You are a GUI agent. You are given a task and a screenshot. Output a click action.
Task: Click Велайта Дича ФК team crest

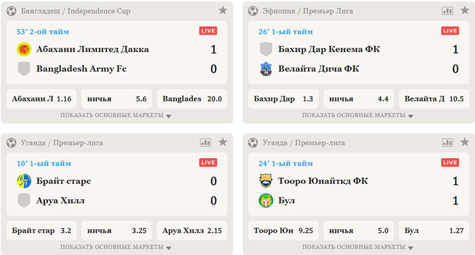[x=266, y=69]
